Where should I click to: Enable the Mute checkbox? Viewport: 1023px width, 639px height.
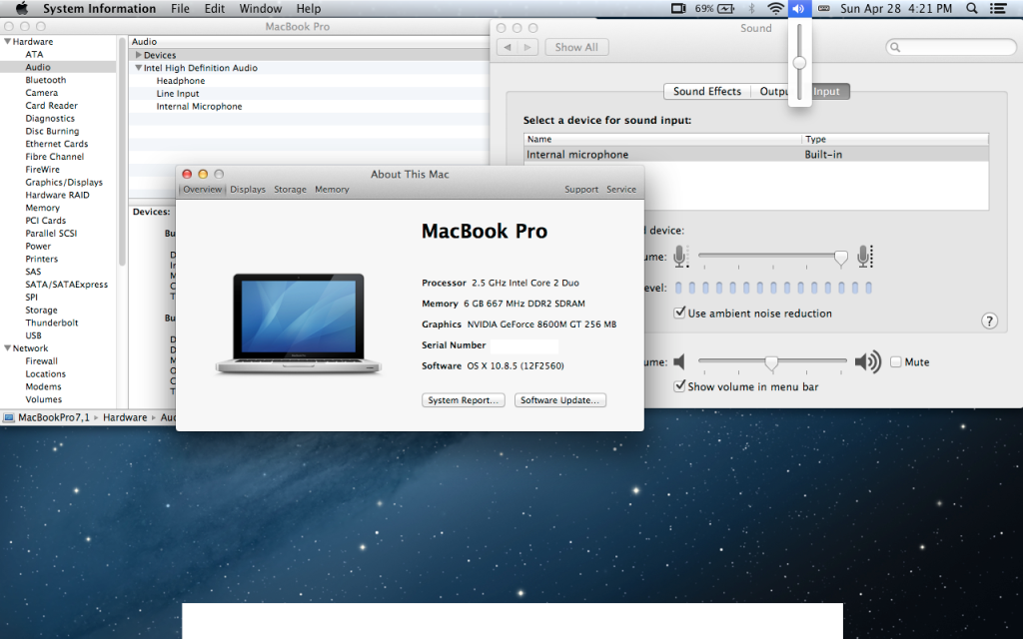(x=895, y=361)
